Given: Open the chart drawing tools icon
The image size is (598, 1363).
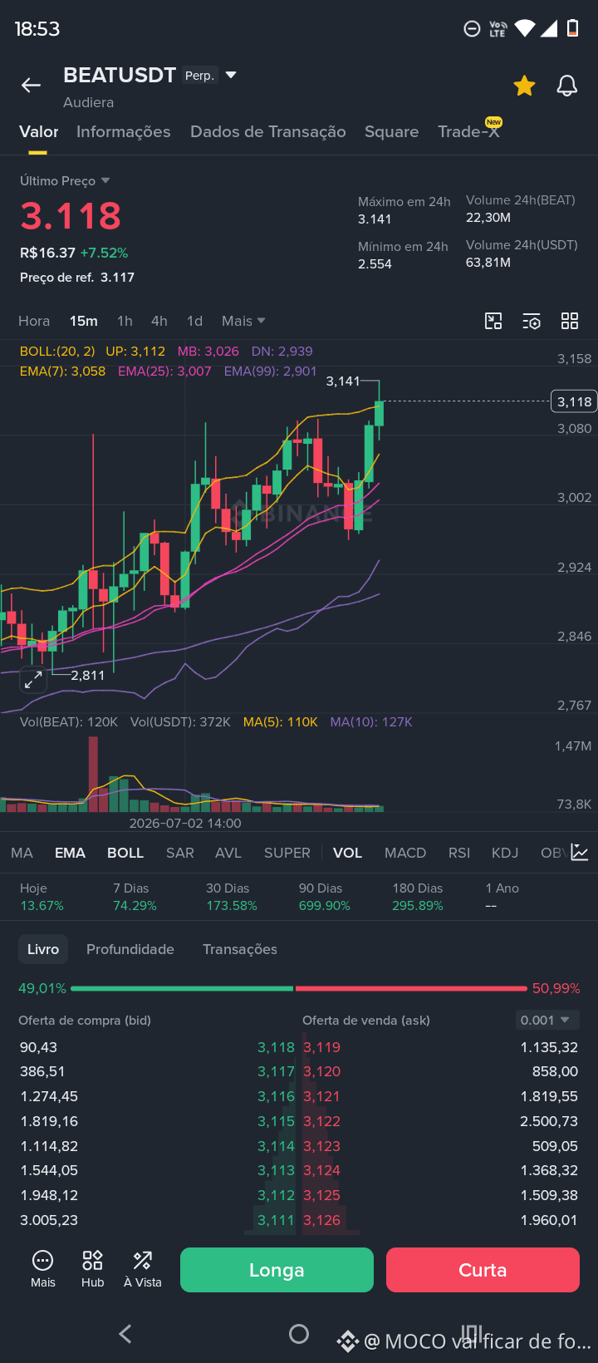Looking at the screenshot, I should coord(493,321).
